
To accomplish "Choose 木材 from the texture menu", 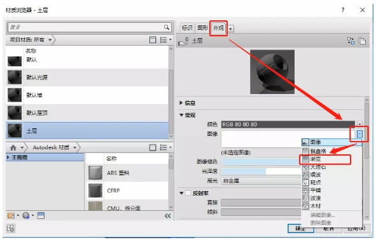I will pos(331,206).
